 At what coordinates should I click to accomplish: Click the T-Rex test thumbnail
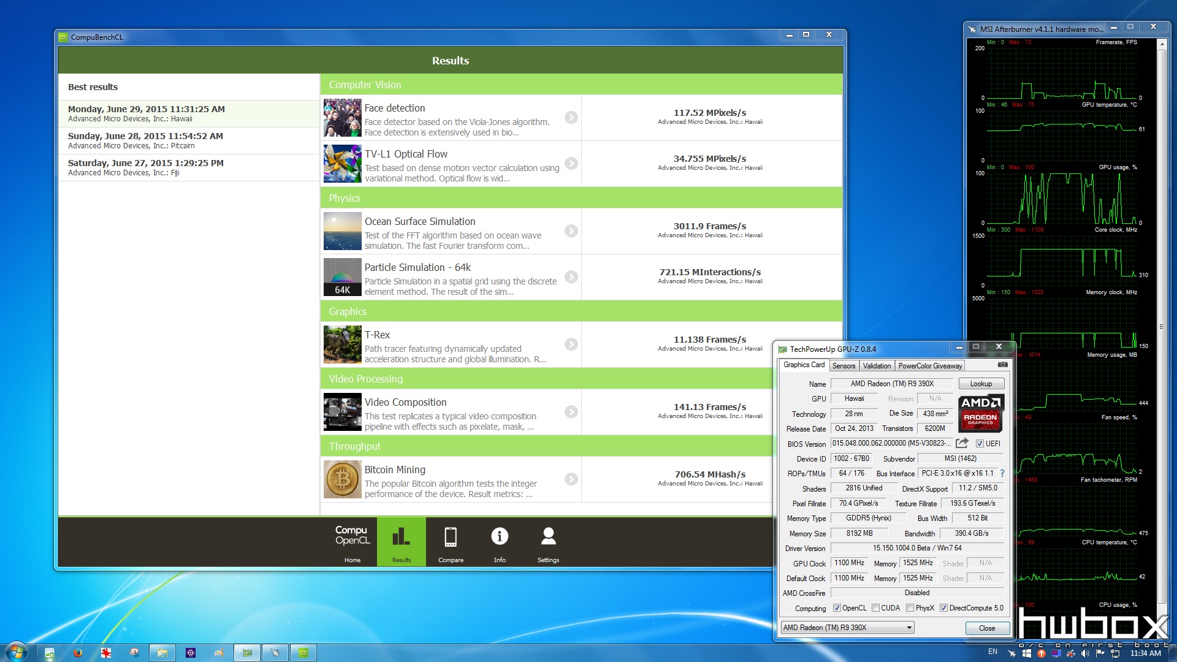[343, 344]
